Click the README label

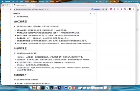[x=17, y=14]
